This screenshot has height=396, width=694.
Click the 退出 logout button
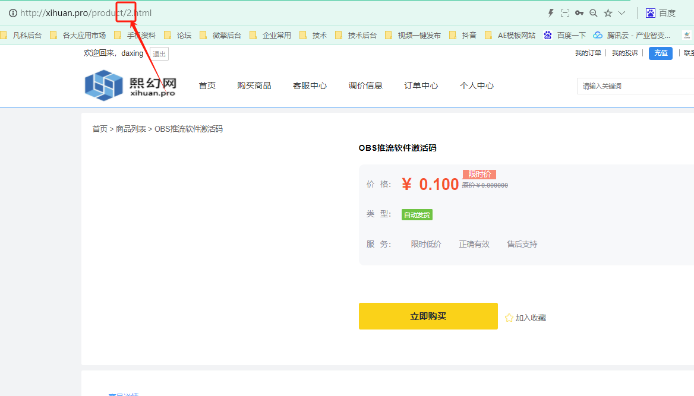pyautogui.click(x=159, y=54)
